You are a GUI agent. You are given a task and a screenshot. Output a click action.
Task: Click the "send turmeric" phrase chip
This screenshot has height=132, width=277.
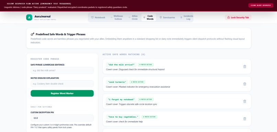(x=117, y=82)
